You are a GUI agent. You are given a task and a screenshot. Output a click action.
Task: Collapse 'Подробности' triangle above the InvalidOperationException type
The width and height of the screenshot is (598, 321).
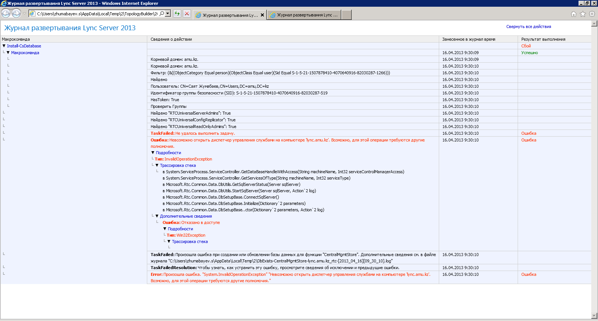153,153
